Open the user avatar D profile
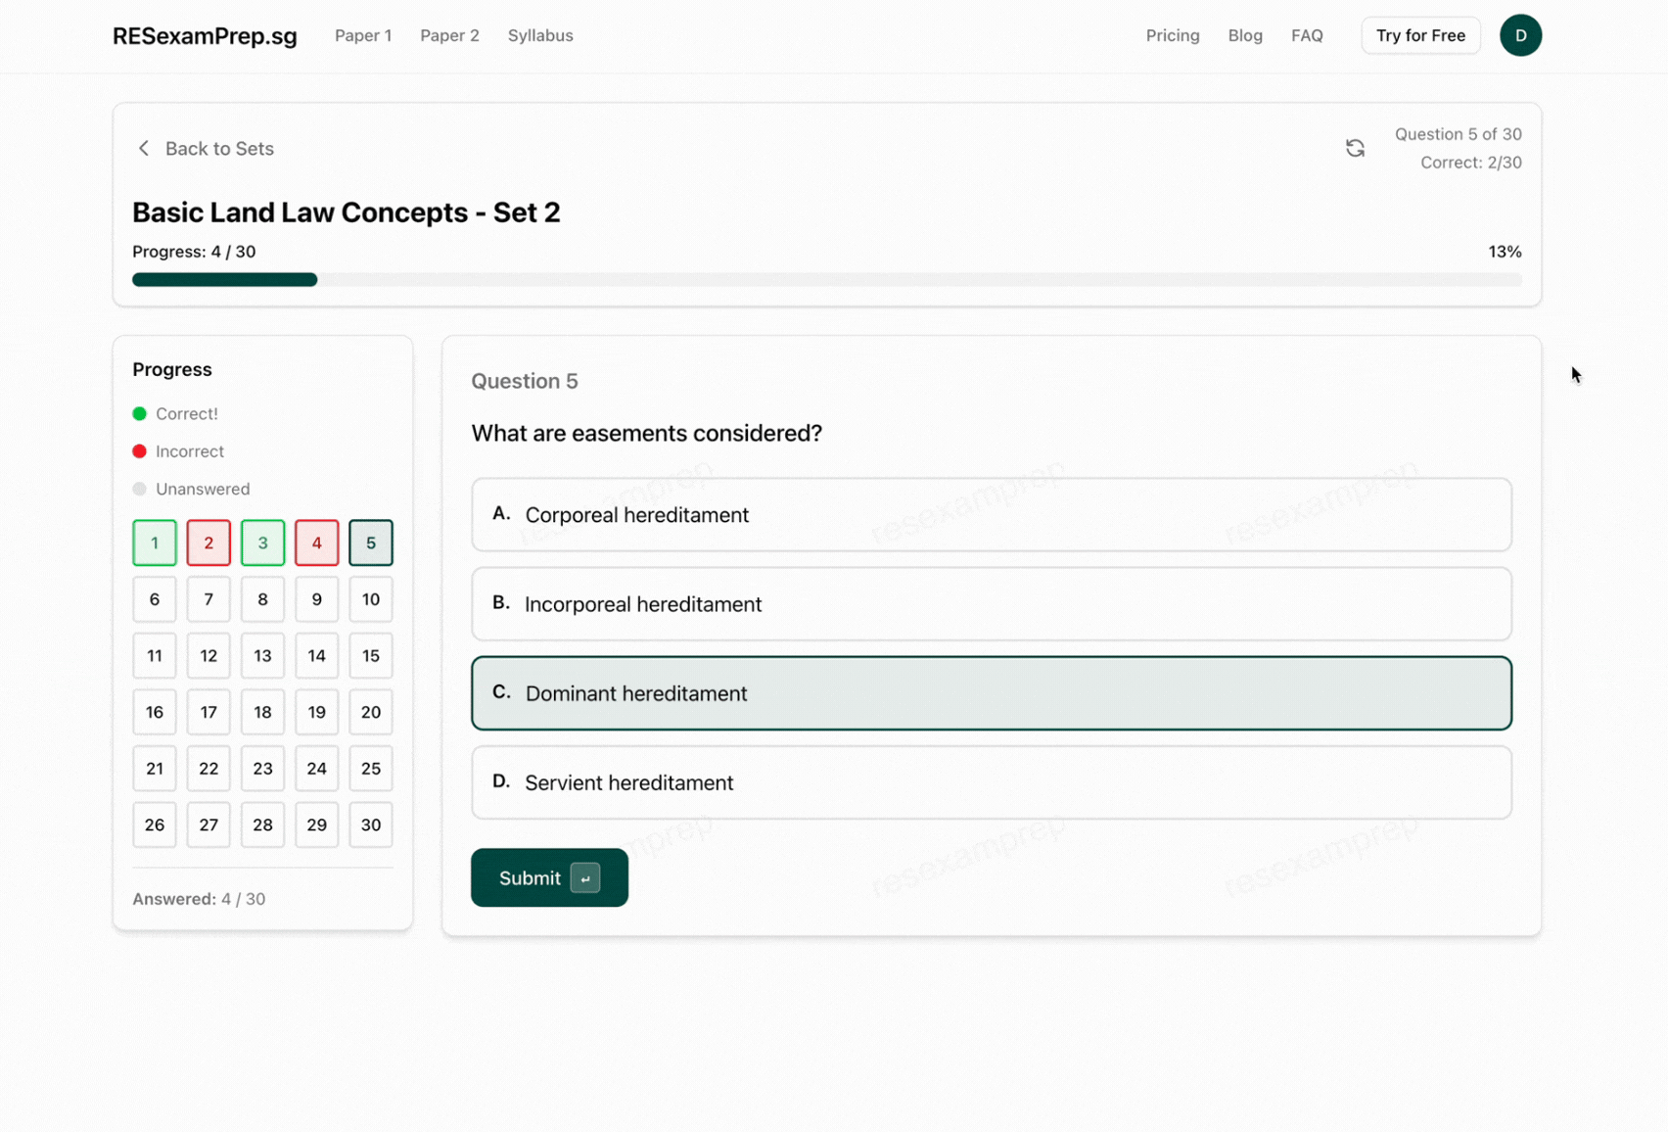This screenshot has height=1132, width=1668. click(x=1520, y=35)
